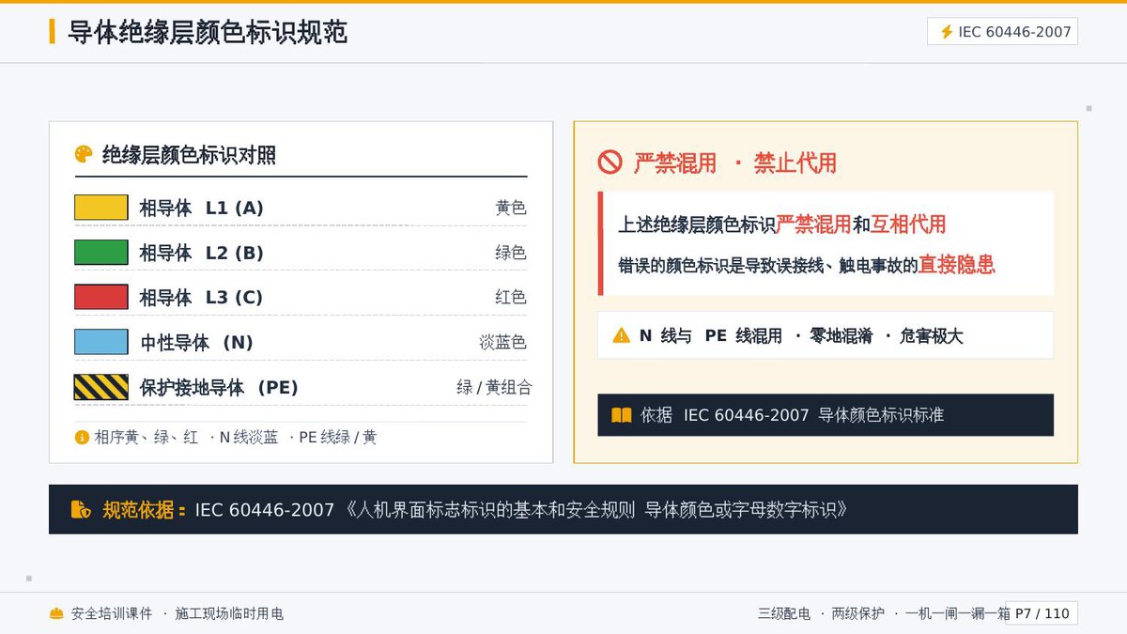Click the heading 绝缘层颜色标识对照
1127x634 pixels.
(189, 155)
